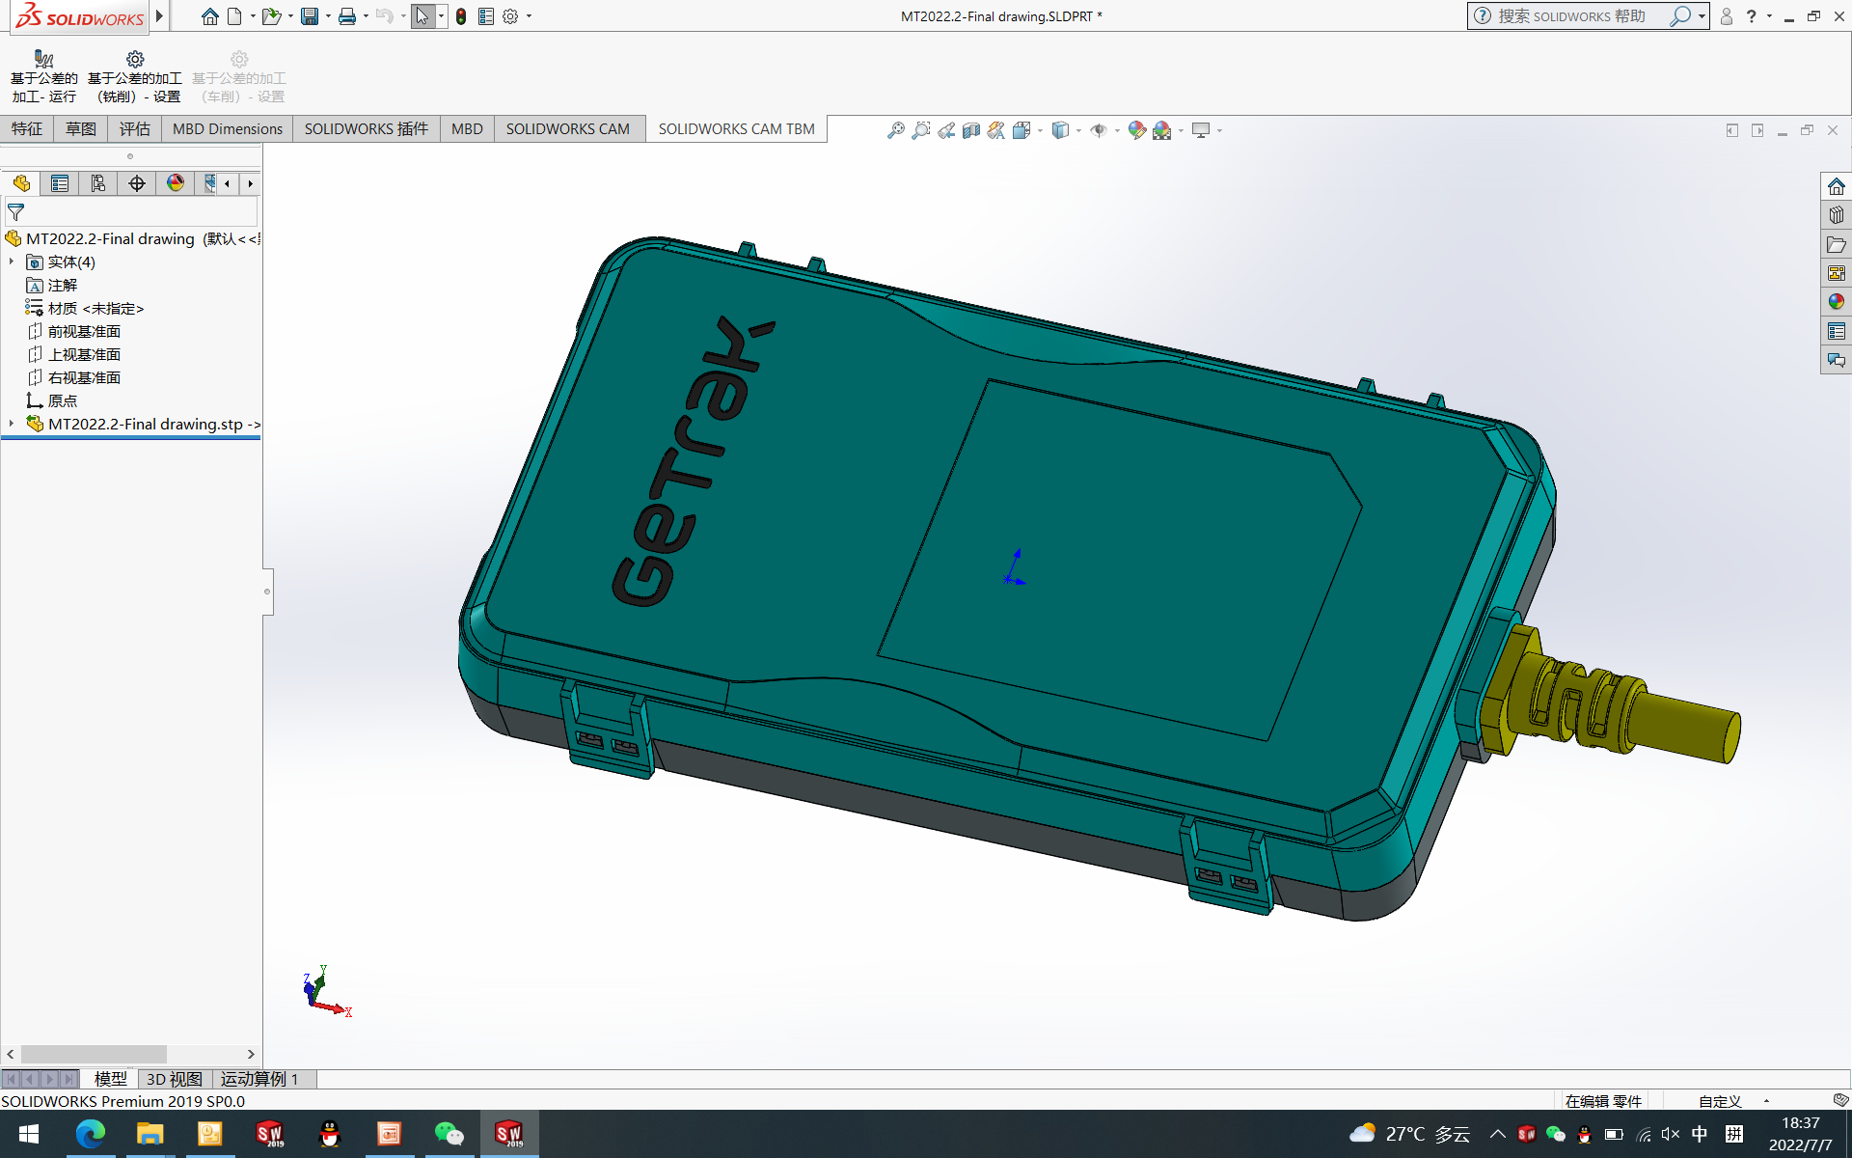Screen dimensions: 1852x1158
Task: Open the PropertyManager tab icon
Action: click(x=60, y=183)
